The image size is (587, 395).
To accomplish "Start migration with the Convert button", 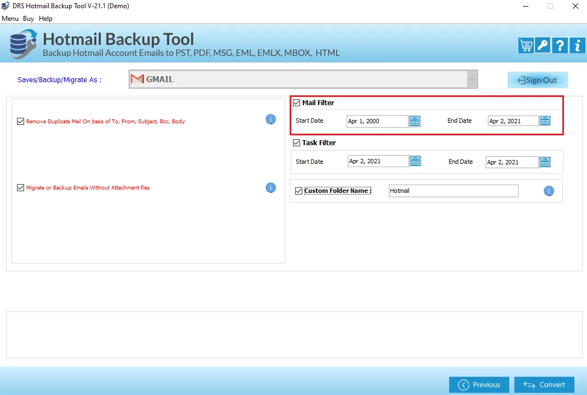I will [x=544, y=385].
